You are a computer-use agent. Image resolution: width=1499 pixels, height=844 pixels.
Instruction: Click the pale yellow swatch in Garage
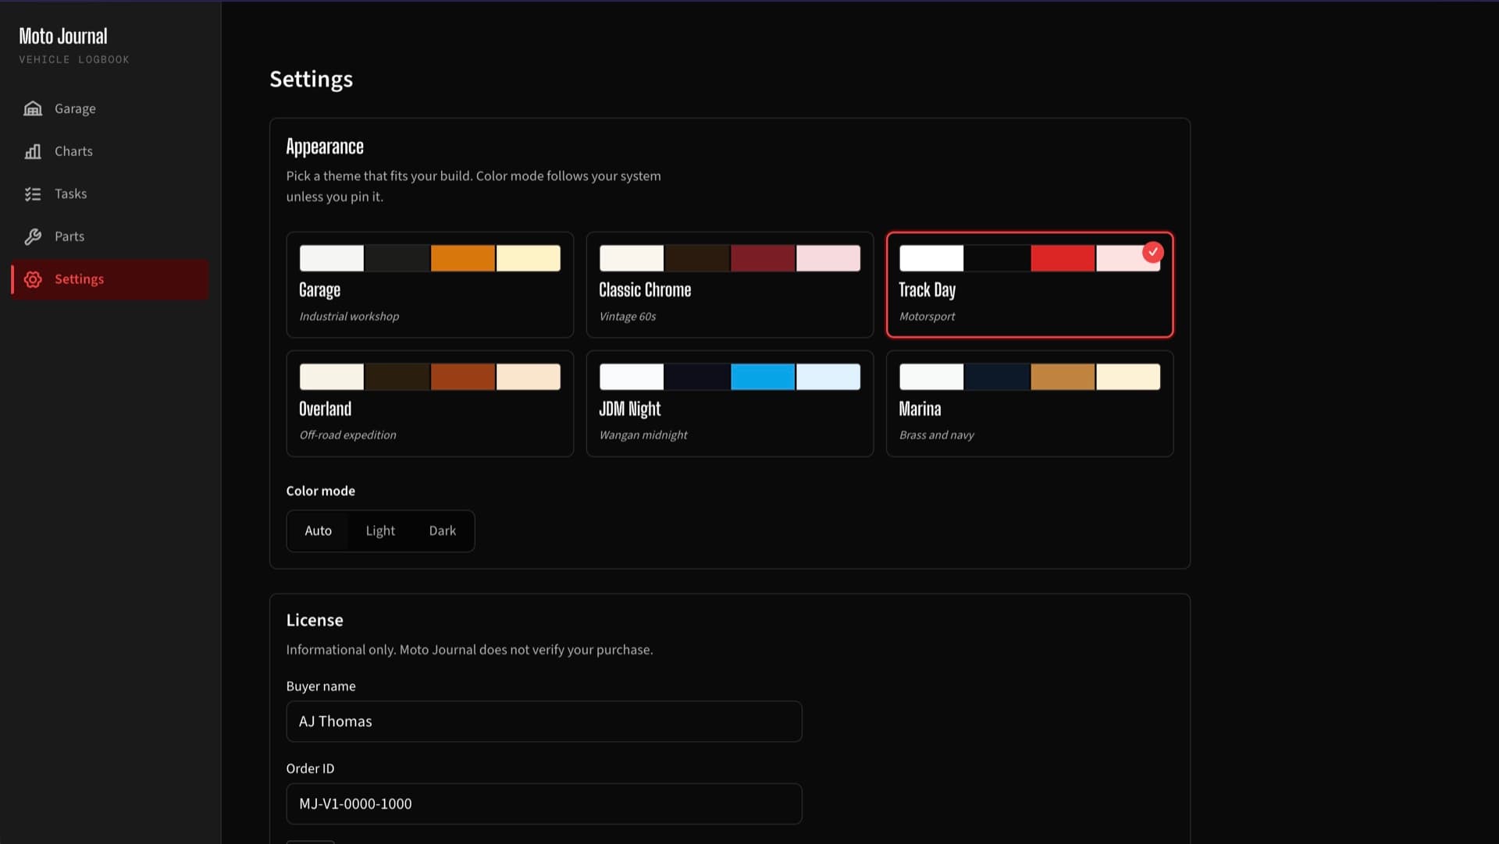[x=529, y=258]
